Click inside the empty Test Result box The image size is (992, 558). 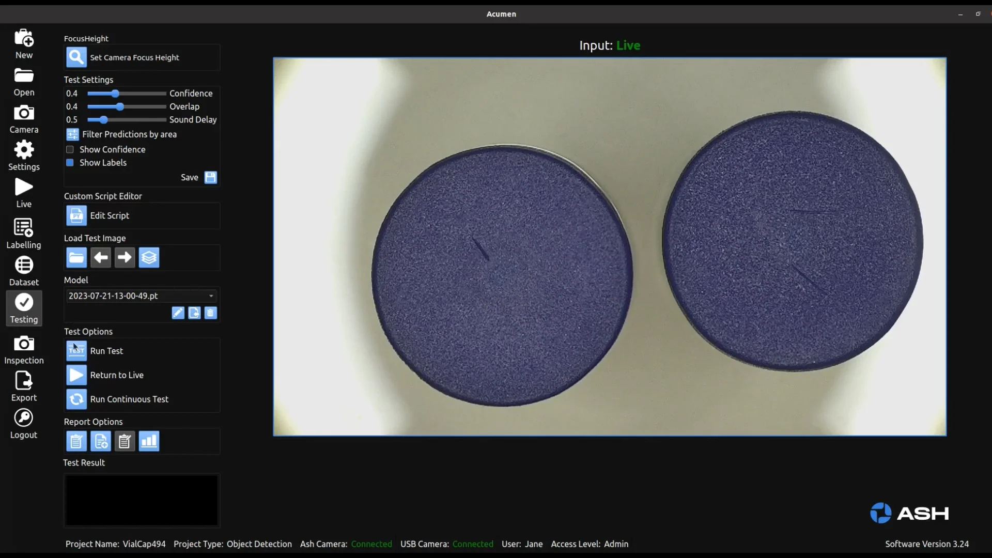pyautogui.click(x=141, y=500)
